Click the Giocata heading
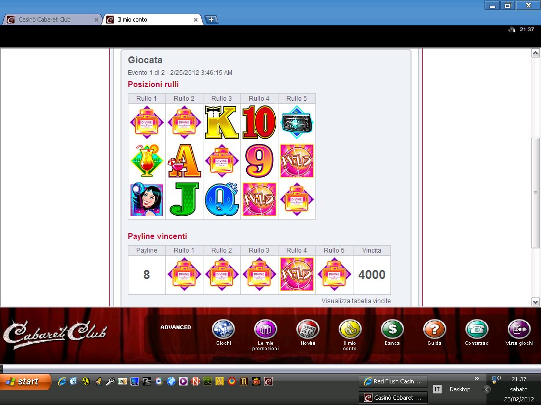Image resolution: width=541 pixels, height=405 pixels. coord(145,60)
